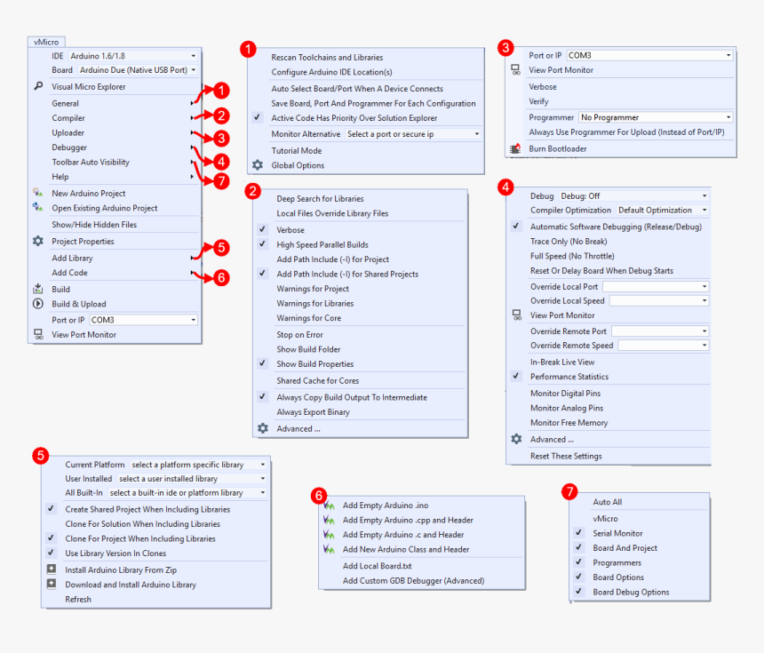Open the All Built-In library dropdown
This screenshot has width=764, height=653.
[187, 493]
